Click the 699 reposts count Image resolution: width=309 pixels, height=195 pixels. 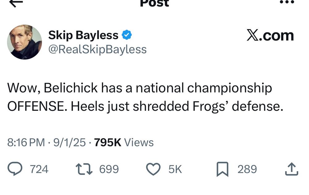109,169
